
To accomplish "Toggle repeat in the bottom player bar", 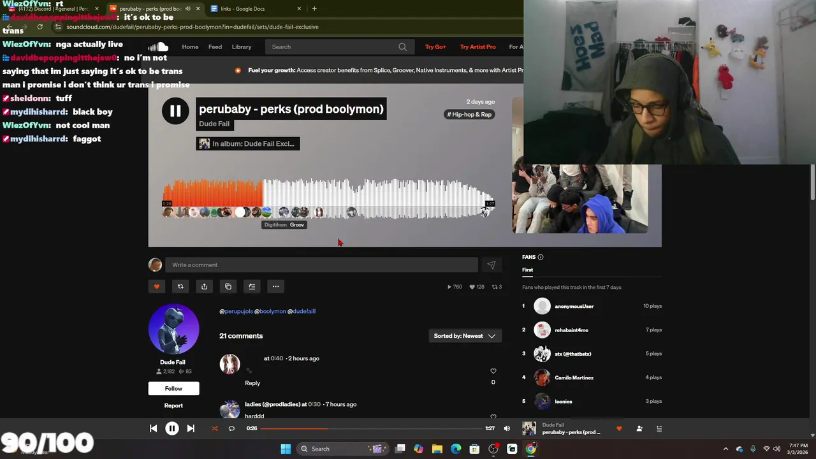I will [x=231, y=428].
